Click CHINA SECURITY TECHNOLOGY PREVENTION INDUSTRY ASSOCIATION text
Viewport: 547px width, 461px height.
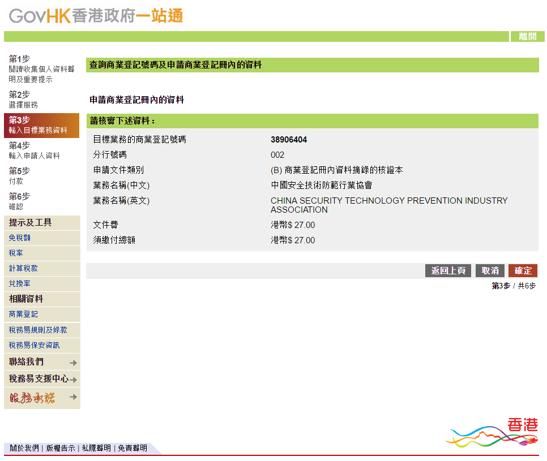tap(389, 205)
